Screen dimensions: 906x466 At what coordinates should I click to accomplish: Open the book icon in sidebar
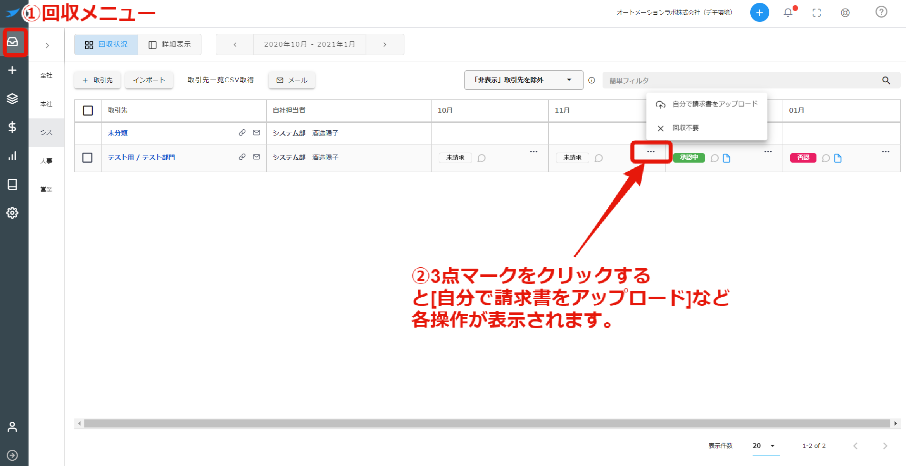pyautogui.click(x=12, y=184)
